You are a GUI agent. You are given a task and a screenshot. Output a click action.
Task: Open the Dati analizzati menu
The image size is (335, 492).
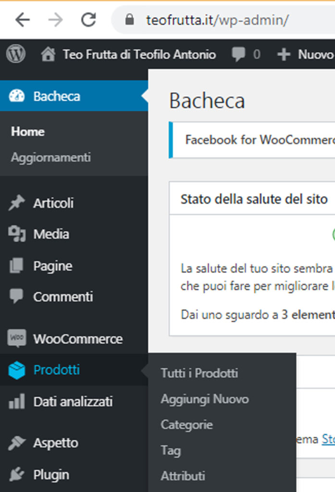[x=74, y=401]
